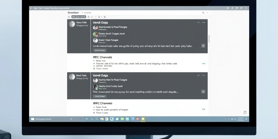This screenshot has width=278, height=139.
Task: Click the round help icon at bottom right
Action: [245, 112]
